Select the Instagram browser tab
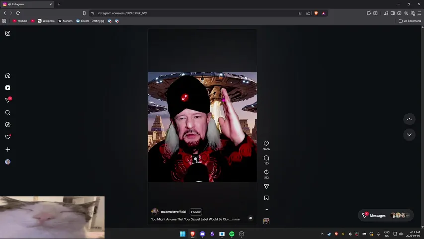424x239 pixels. click(x=27, y=4)
